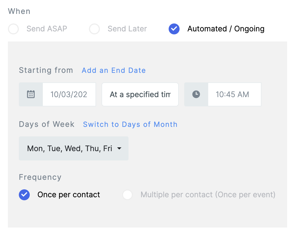292x233 pixels.
Task: Pick the Send Later radio circle
Action: pyautogui.click(x=94, y=29)
